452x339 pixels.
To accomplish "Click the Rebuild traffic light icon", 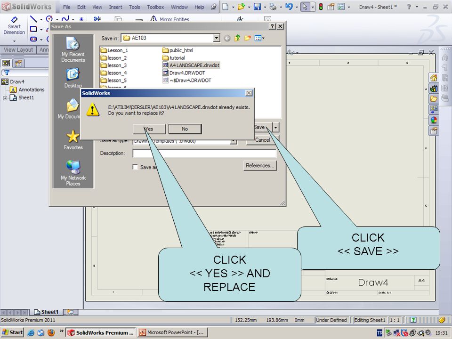I will pos(321,7).
